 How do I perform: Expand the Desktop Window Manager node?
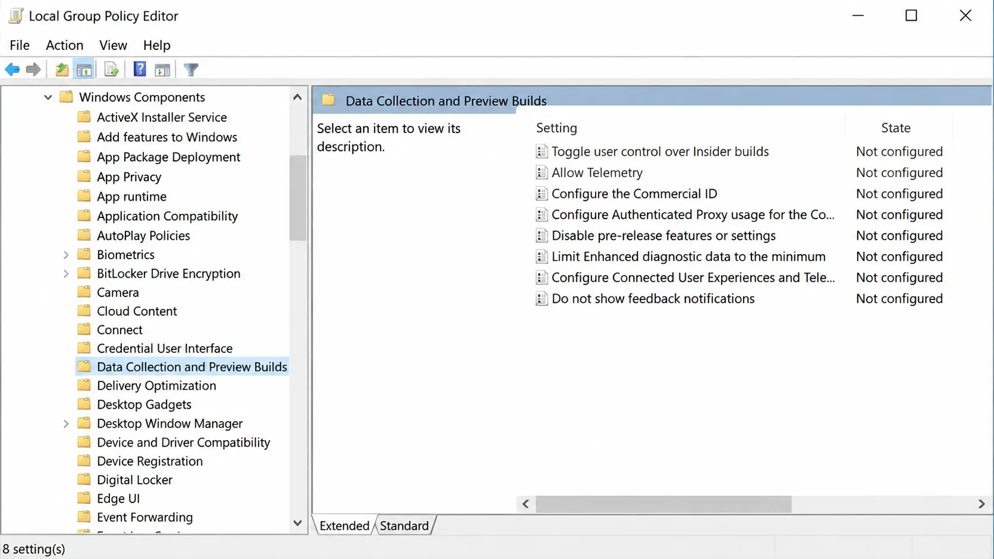click(66, 424)
